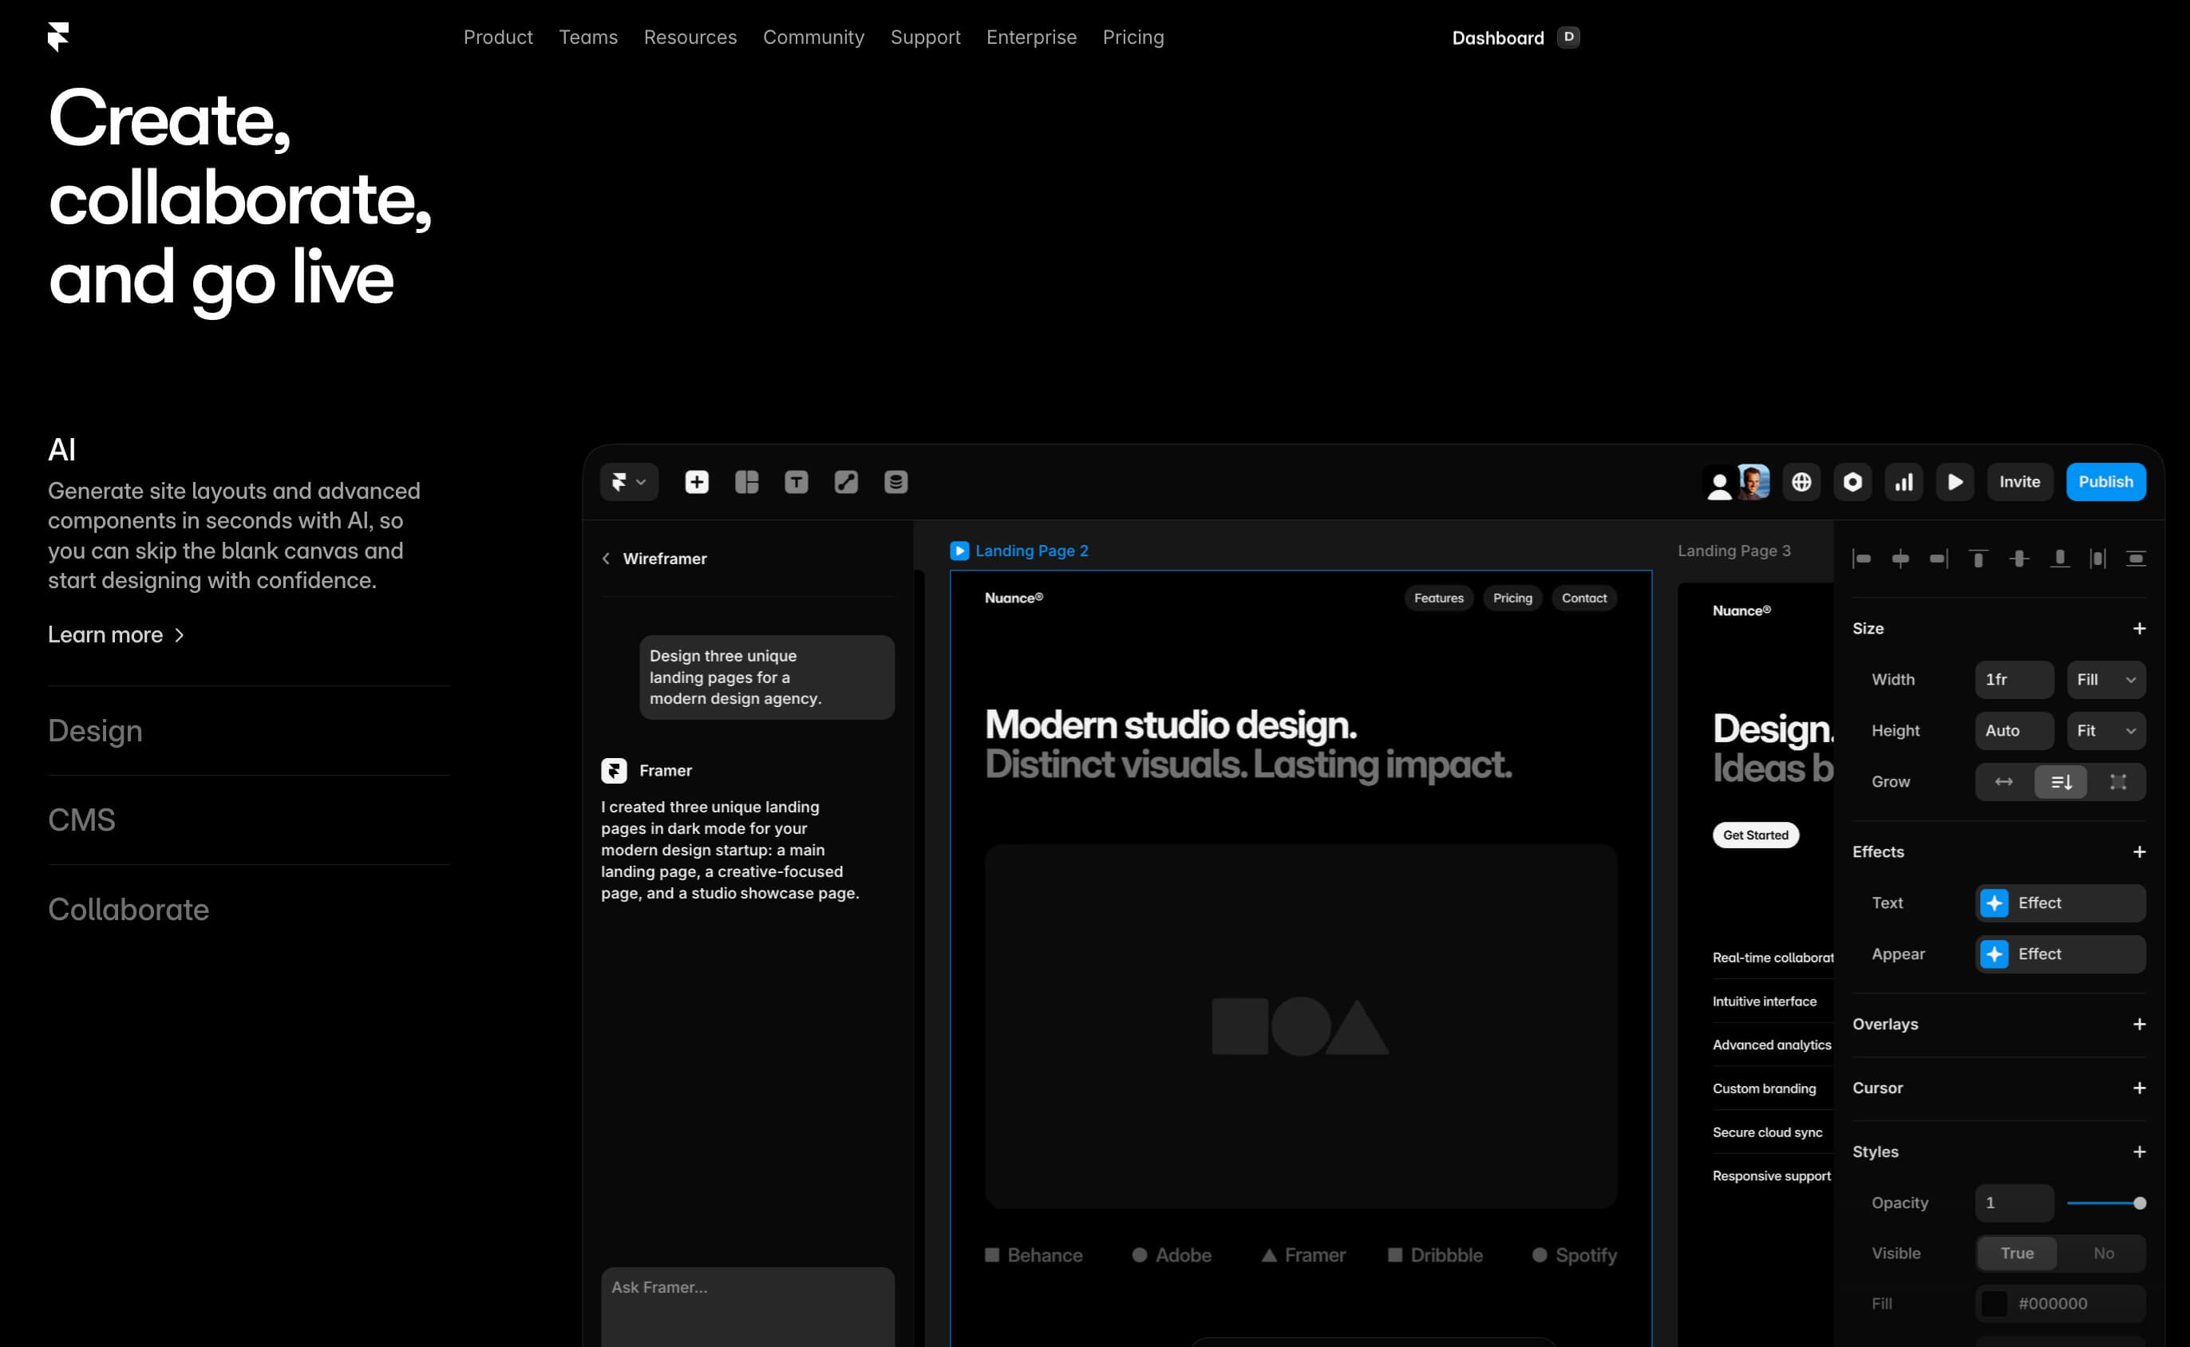Open the CMS database icon
This screenshot has height=1347, width=2190.
point(895,482)
